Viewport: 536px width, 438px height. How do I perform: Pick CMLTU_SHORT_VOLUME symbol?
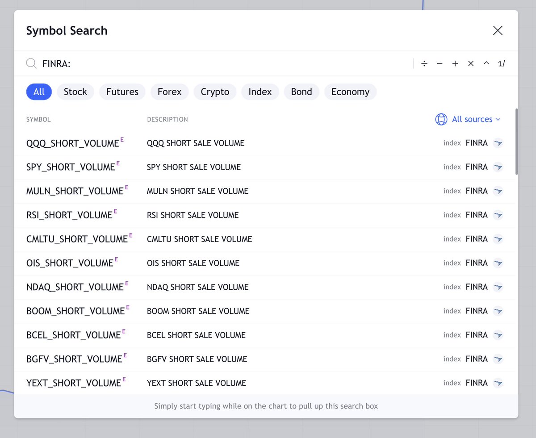point(77,239)
